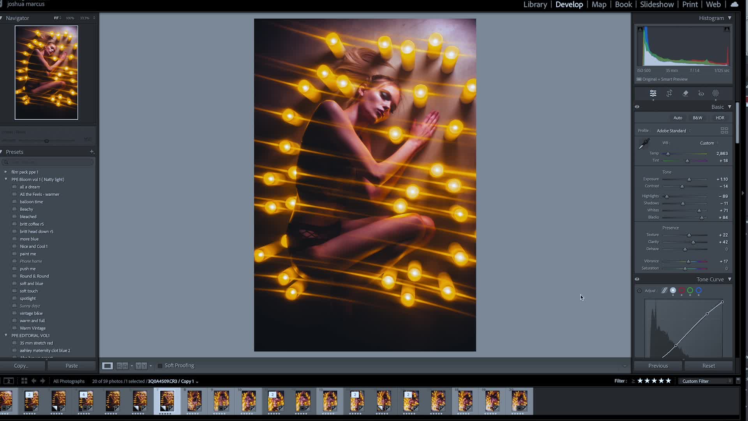Open the Print module

[690, 5]
